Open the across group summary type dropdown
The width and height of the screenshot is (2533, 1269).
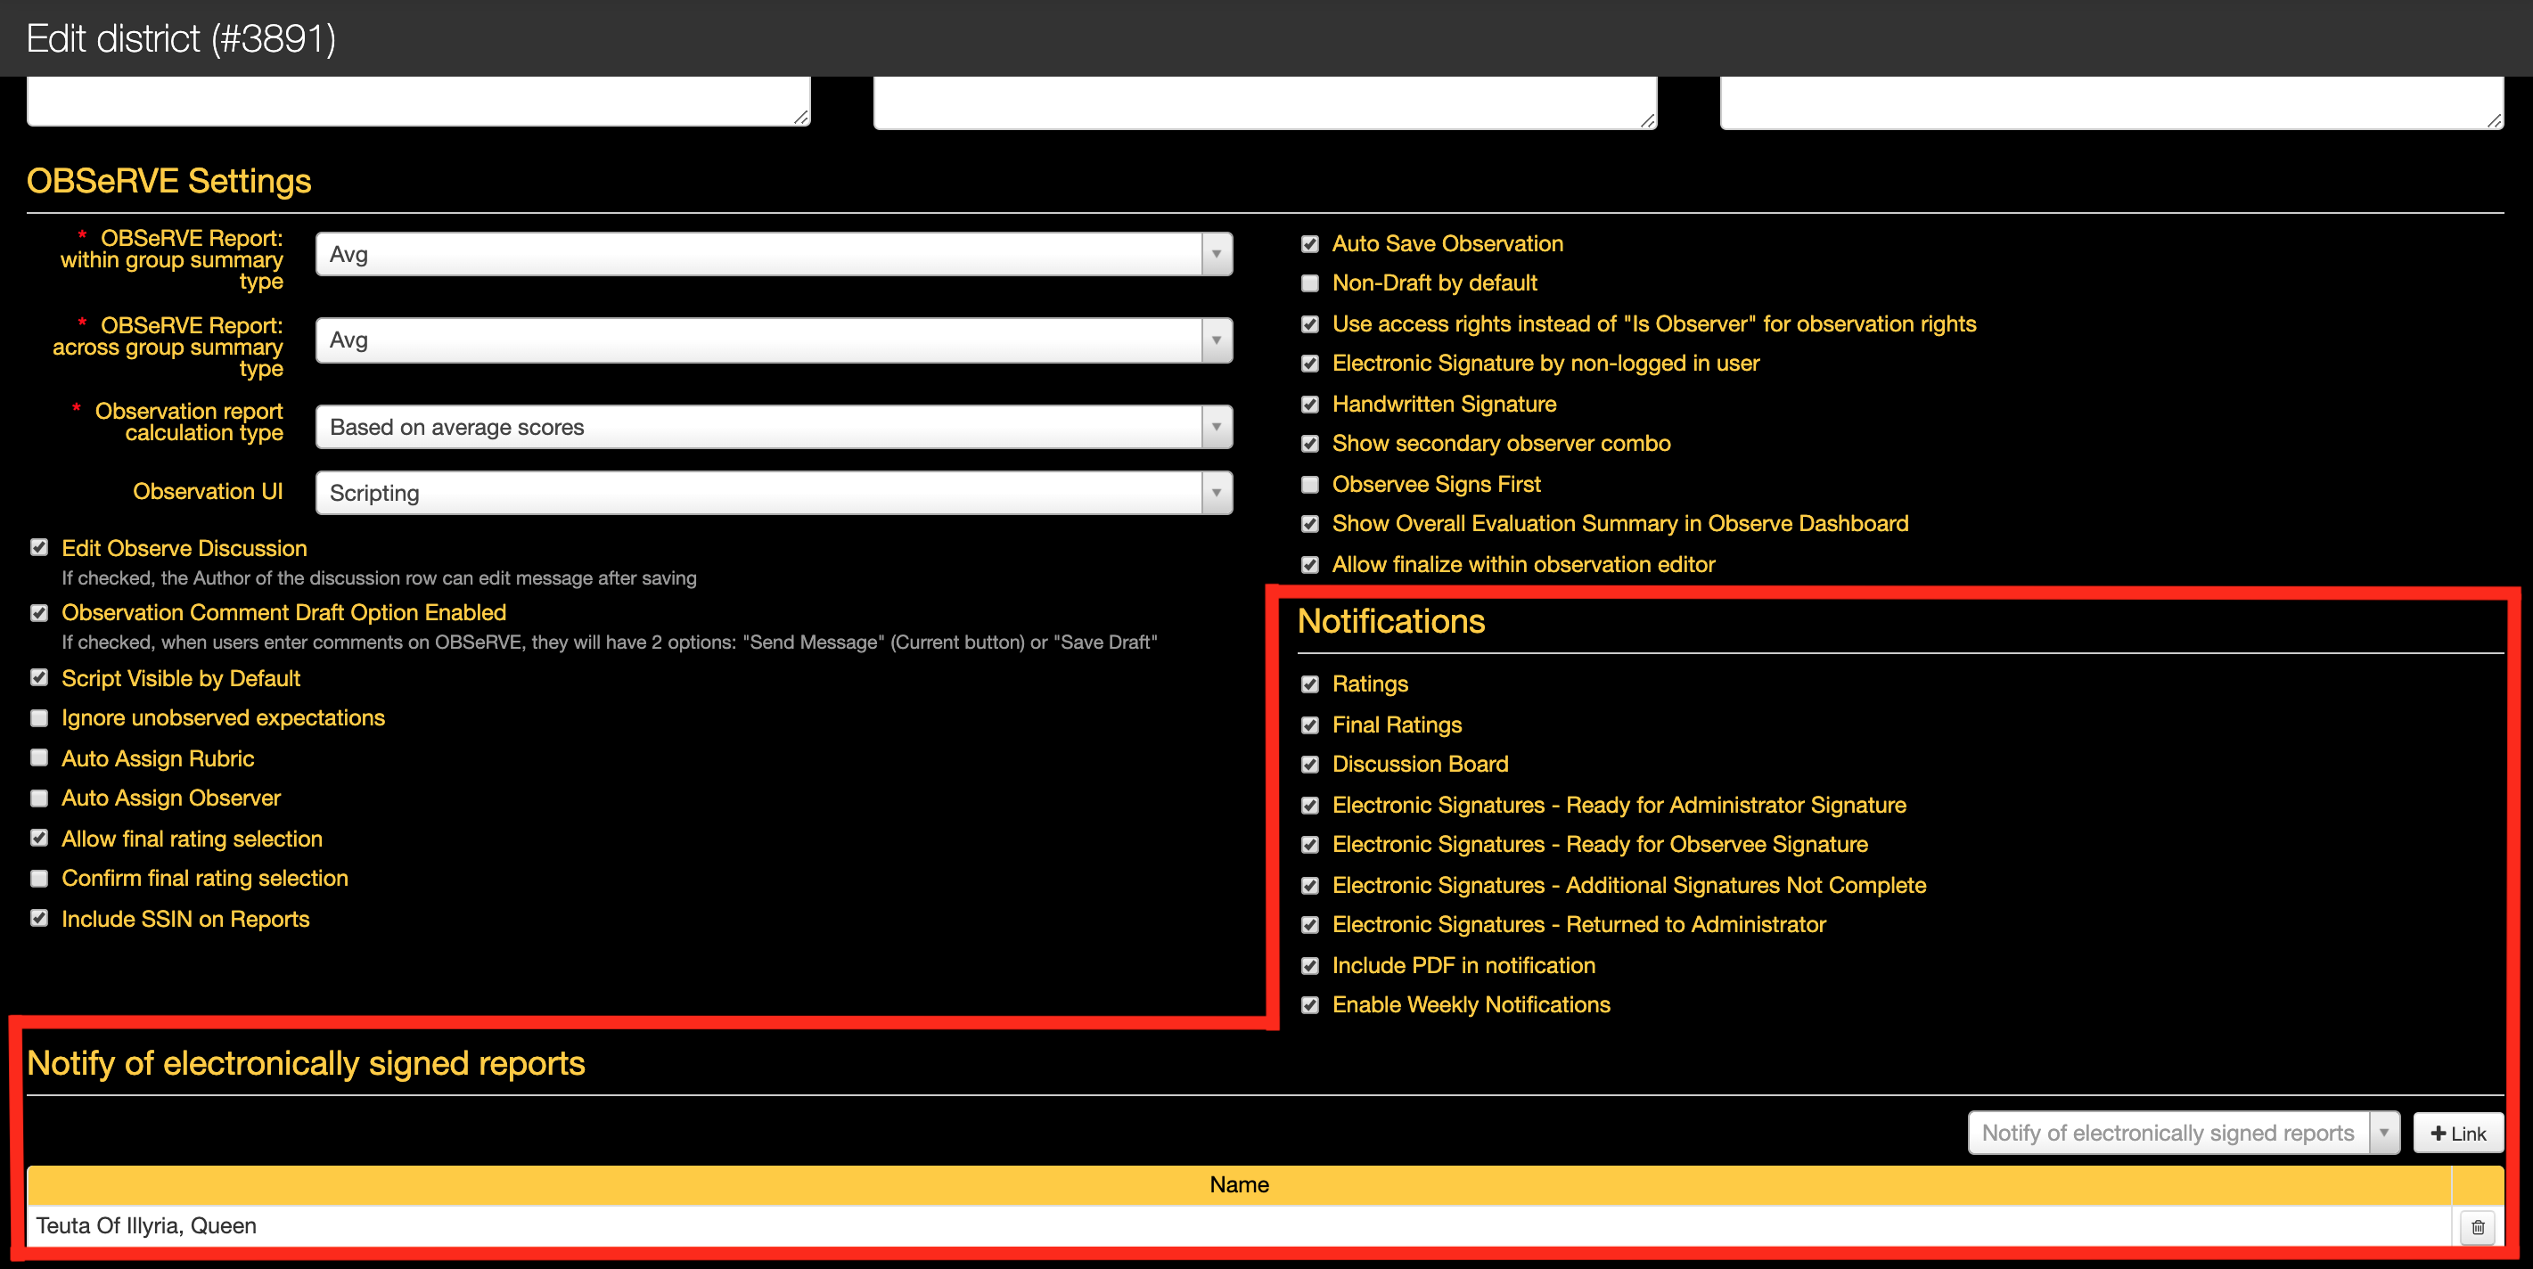pyautogui.click(x=774, y=340)
